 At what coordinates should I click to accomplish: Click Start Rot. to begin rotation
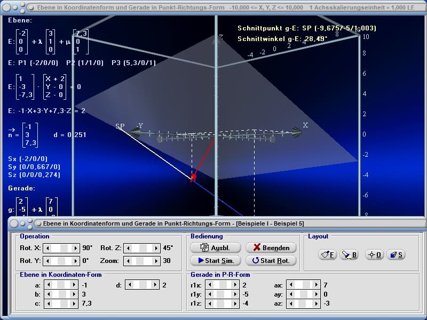pos(271,260)
